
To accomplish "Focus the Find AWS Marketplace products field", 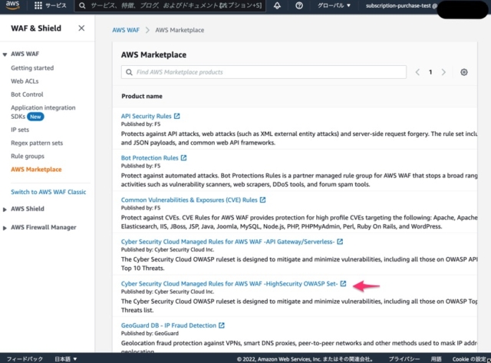I will 264,72.
